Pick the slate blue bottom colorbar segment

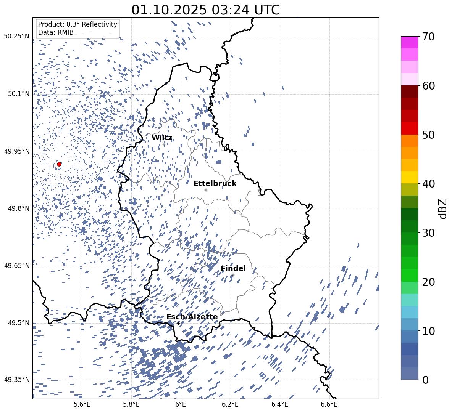point(409,374)
